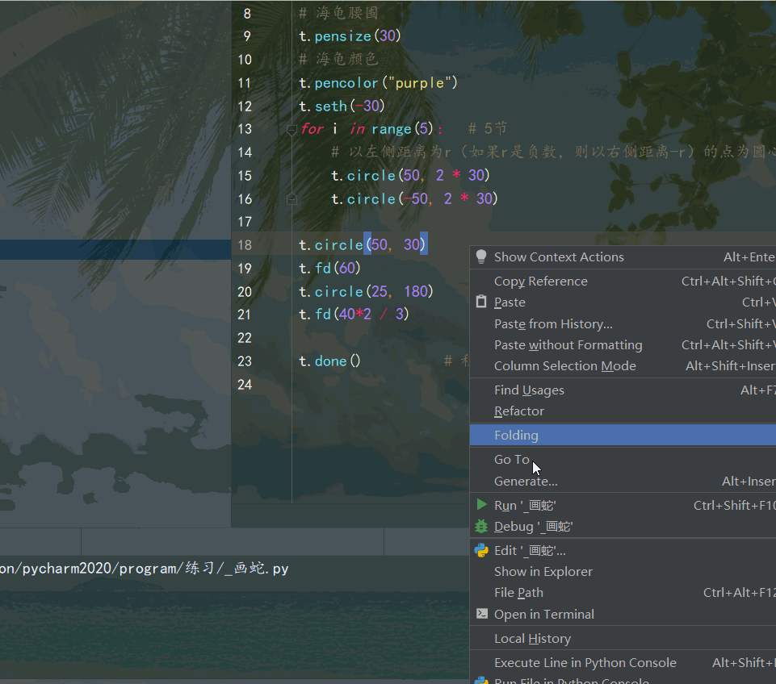Click the Show Context Actions lightbulb icon
The image size is (776, 684).
481,256
